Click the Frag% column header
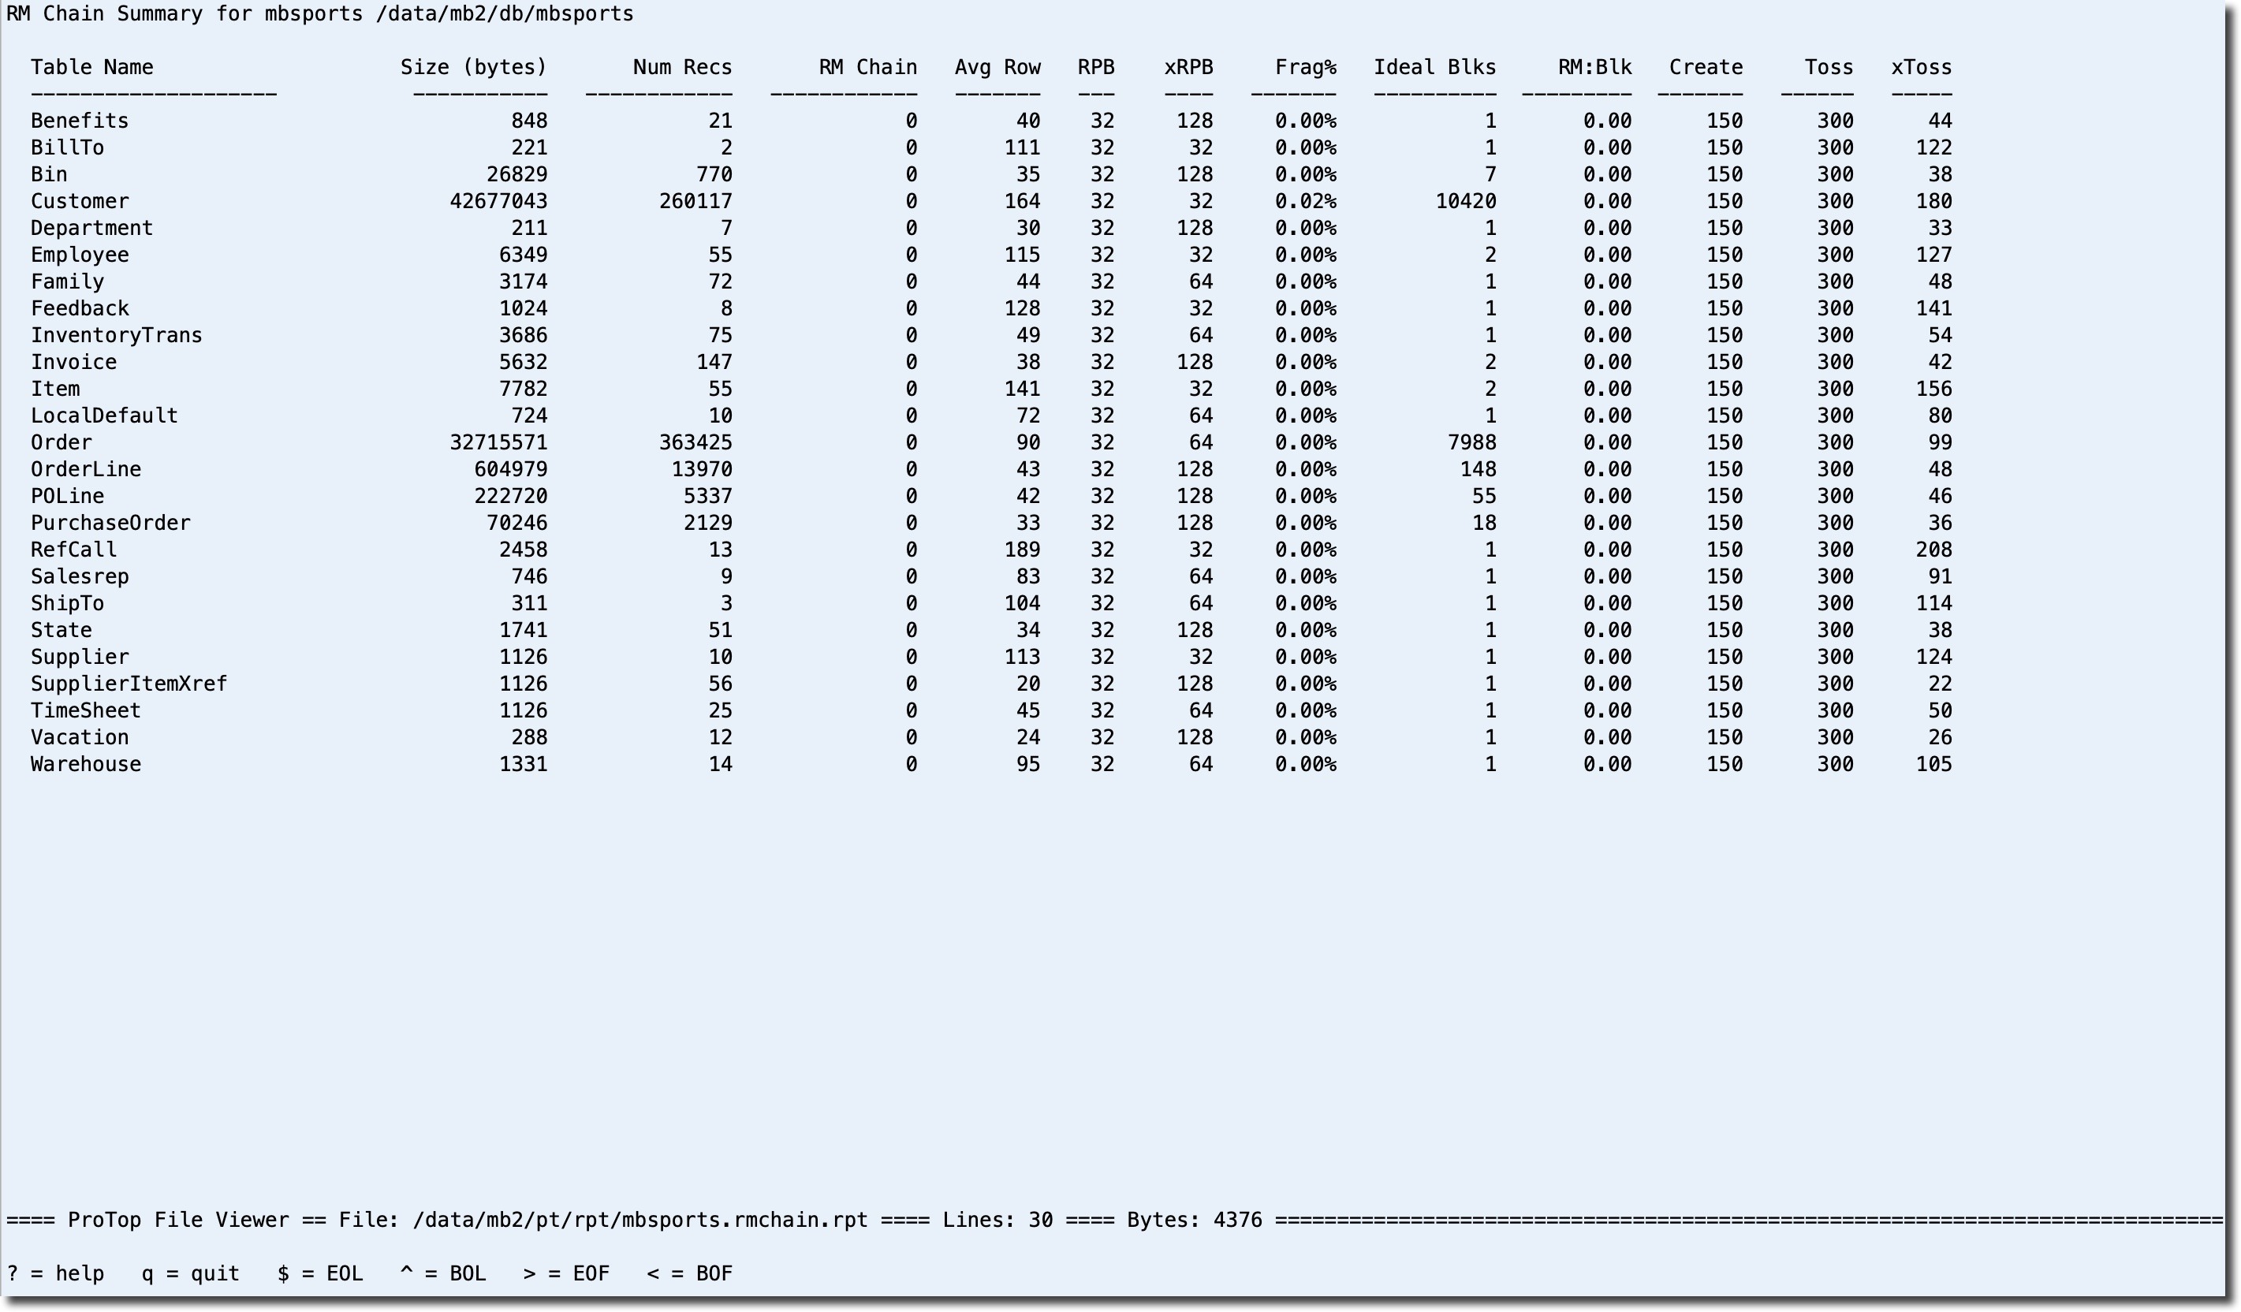 (1304, 68)
